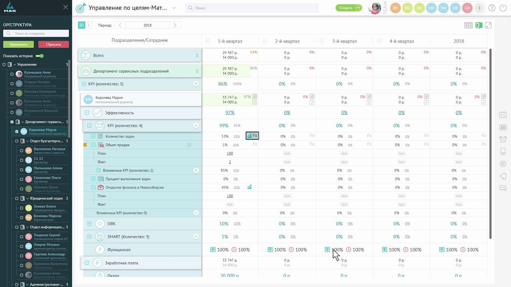The height and width of the screenshot is (287, 511).
Task: Click the Создать button
Action: pyautogui.click(x=349, y=8)
